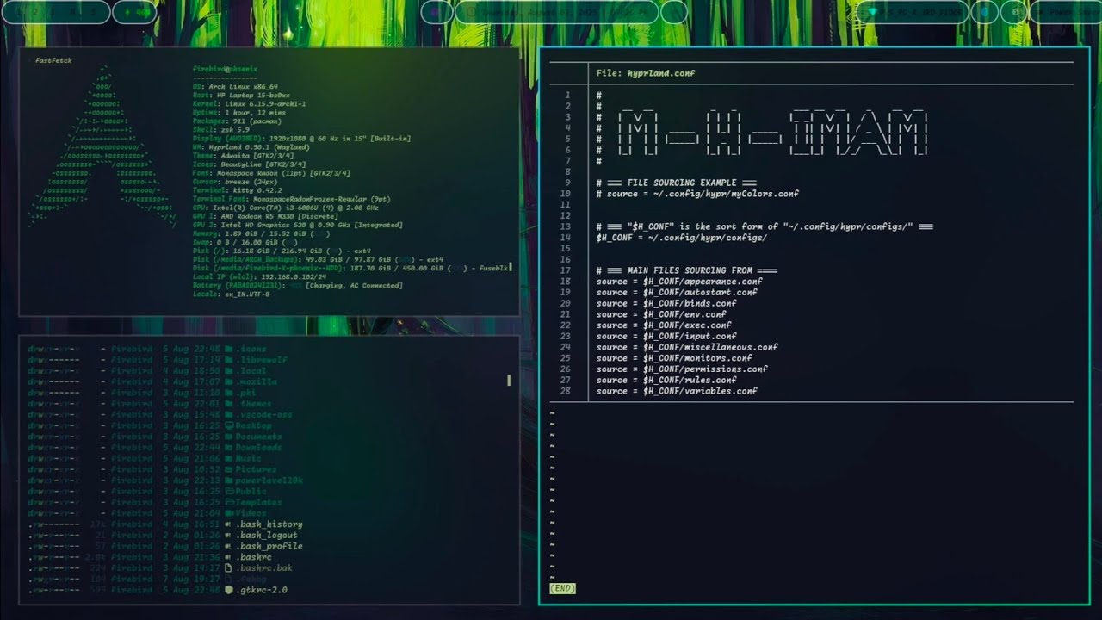
Task: Click the folder icon beside .librewolf
Action: coord(229,360)
